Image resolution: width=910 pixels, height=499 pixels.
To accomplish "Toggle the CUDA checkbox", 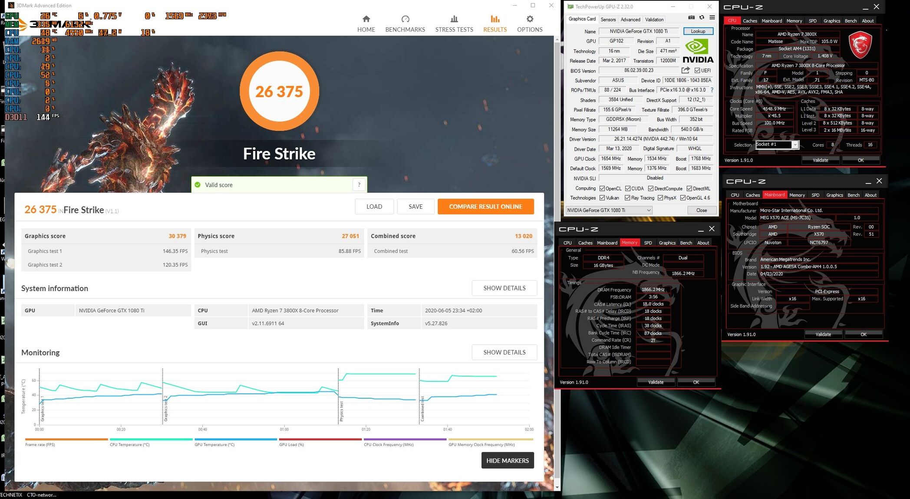I will [628, 189].
